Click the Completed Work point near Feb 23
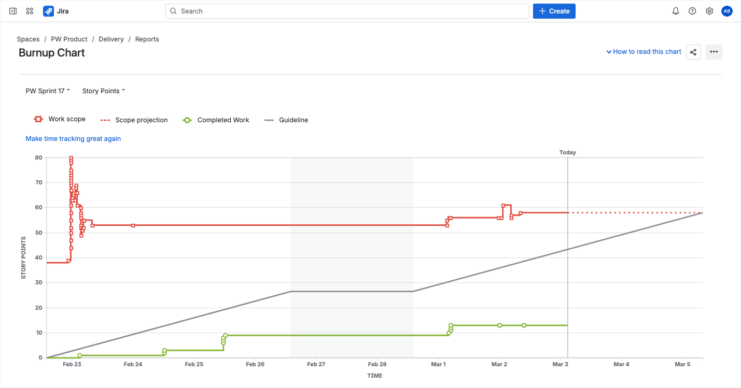Screen dimensions: 741x388 point(80,355)
